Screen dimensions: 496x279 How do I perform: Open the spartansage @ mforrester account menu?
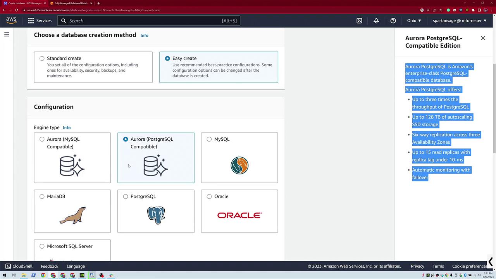[x=460, y=21]
